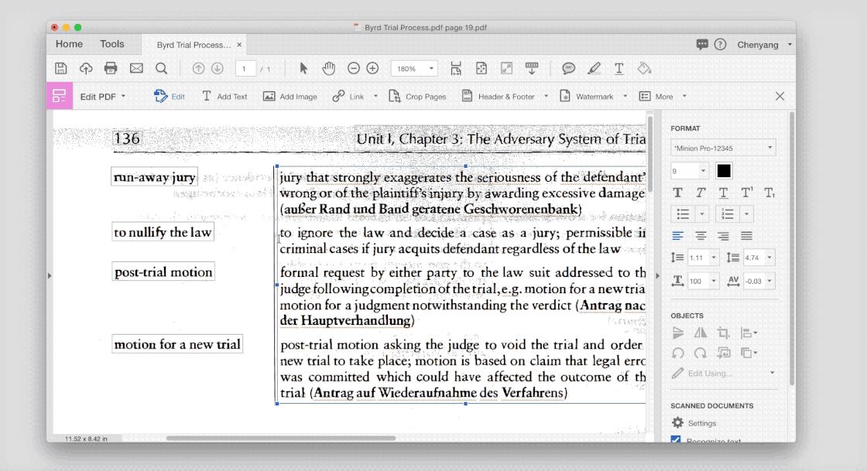Toggle bold text formatting

click(x=678, y=193)
